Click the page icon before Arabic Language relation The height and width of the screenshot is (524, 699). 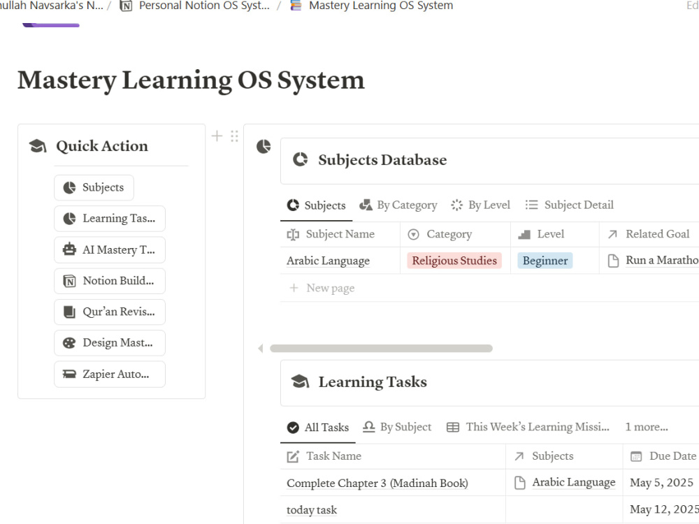point(520,483)
